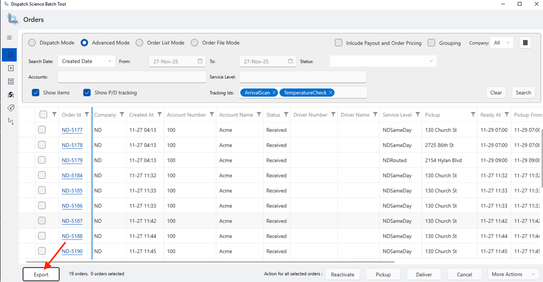Filter the Driver Name column
This screenshot has height=282, width=543.
[x=375, y=115]
